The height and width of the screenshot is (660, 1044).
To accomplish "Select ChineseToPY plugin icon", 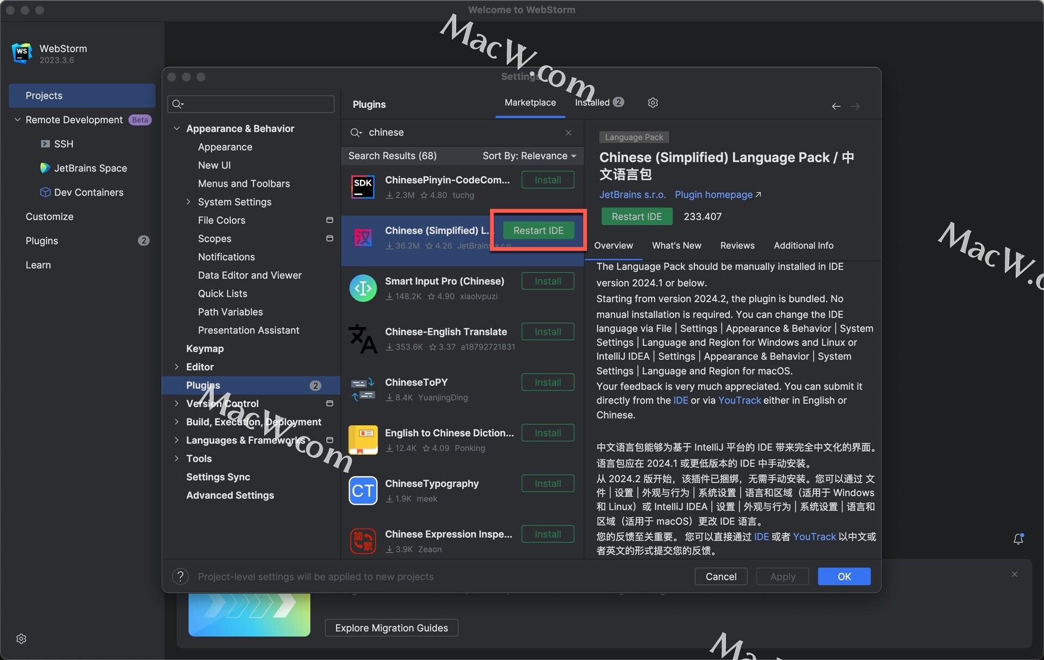I will [363, 389].
